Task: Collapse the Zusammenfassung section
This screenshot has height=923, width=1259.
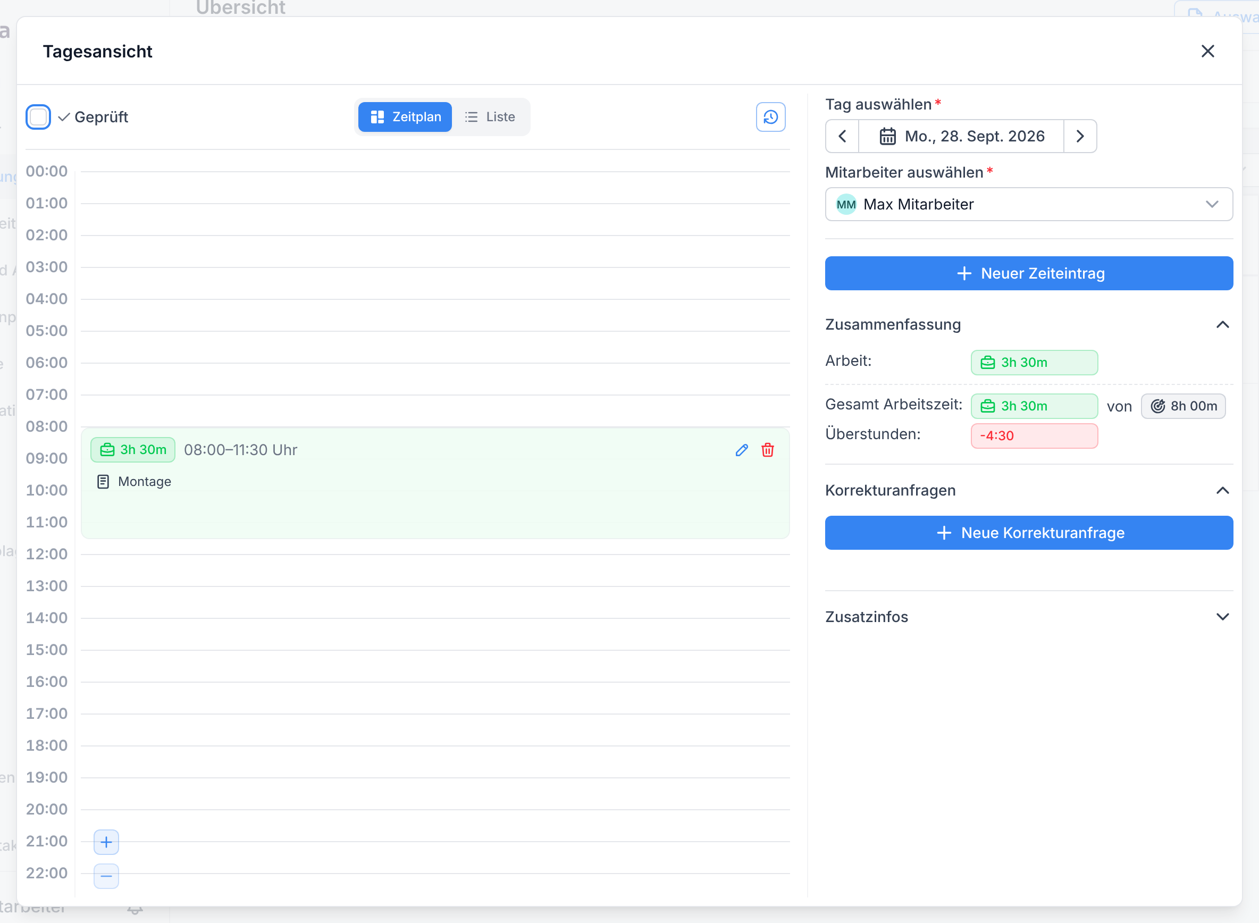Action: 1223,325
